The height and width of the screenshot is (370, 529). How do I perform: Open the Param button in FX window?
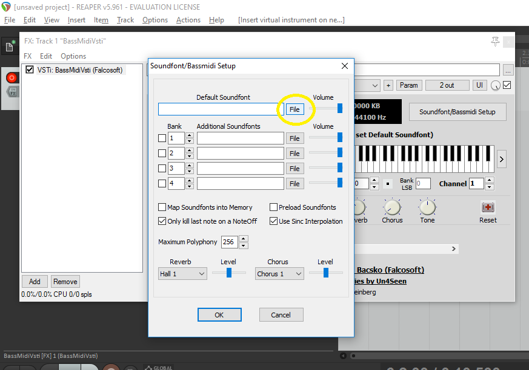click(x=408, y=85)
